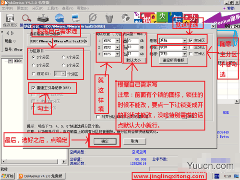Screen dimensions: 240x180
Task: Toggle the lock icon for partition 3 size
Action: pyautogui.click(x=125, y=54)
